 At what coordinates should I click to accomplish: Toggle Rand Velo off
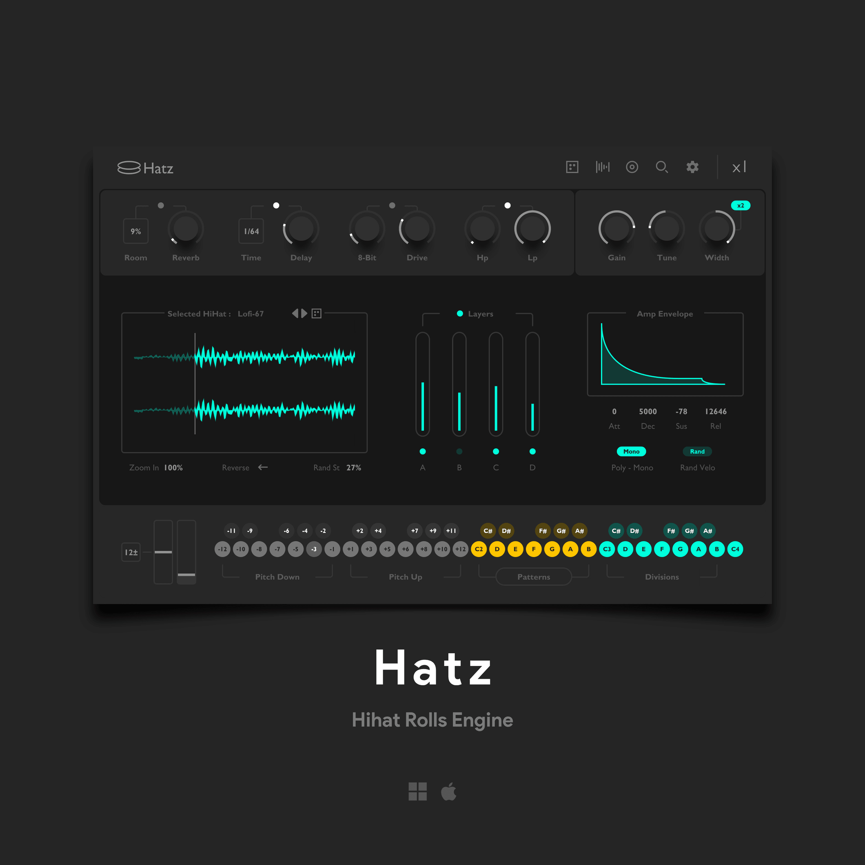point(697,451)
